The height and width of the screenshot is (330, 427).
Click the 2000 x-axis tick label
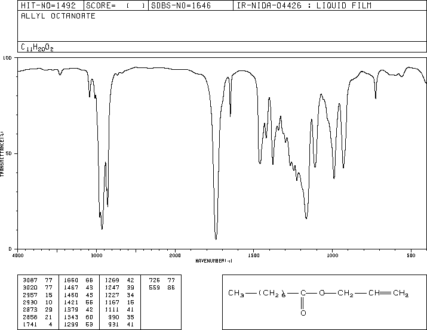click(x=175, y=255)
